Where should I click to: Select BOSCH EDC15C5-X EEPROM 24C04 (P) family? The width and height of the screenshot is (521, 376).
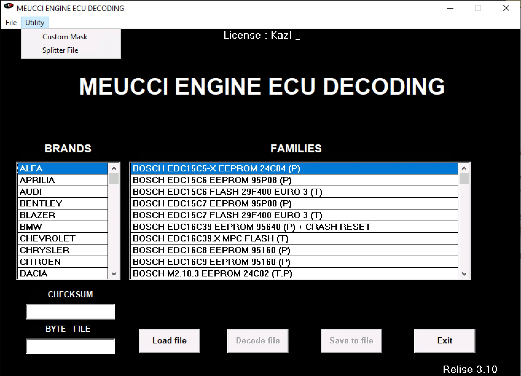click(294, 169)
